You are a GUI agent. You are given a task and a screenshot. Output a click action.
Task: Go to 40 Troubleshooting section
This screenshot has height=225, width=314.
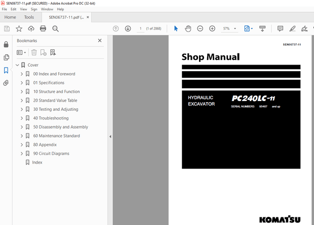tap(51, 118)
